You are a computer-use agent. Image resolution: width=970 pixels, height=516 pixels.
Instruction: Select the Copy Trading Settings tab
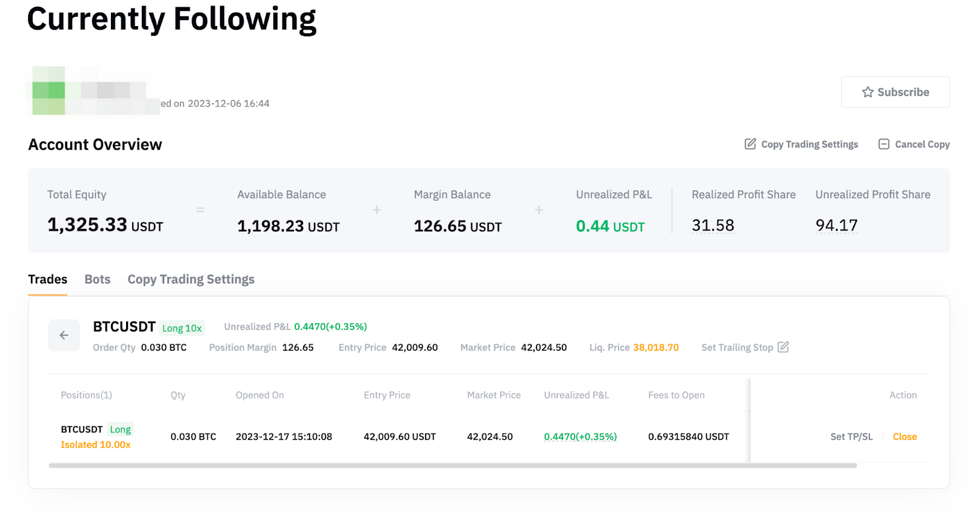coord(190,279)
